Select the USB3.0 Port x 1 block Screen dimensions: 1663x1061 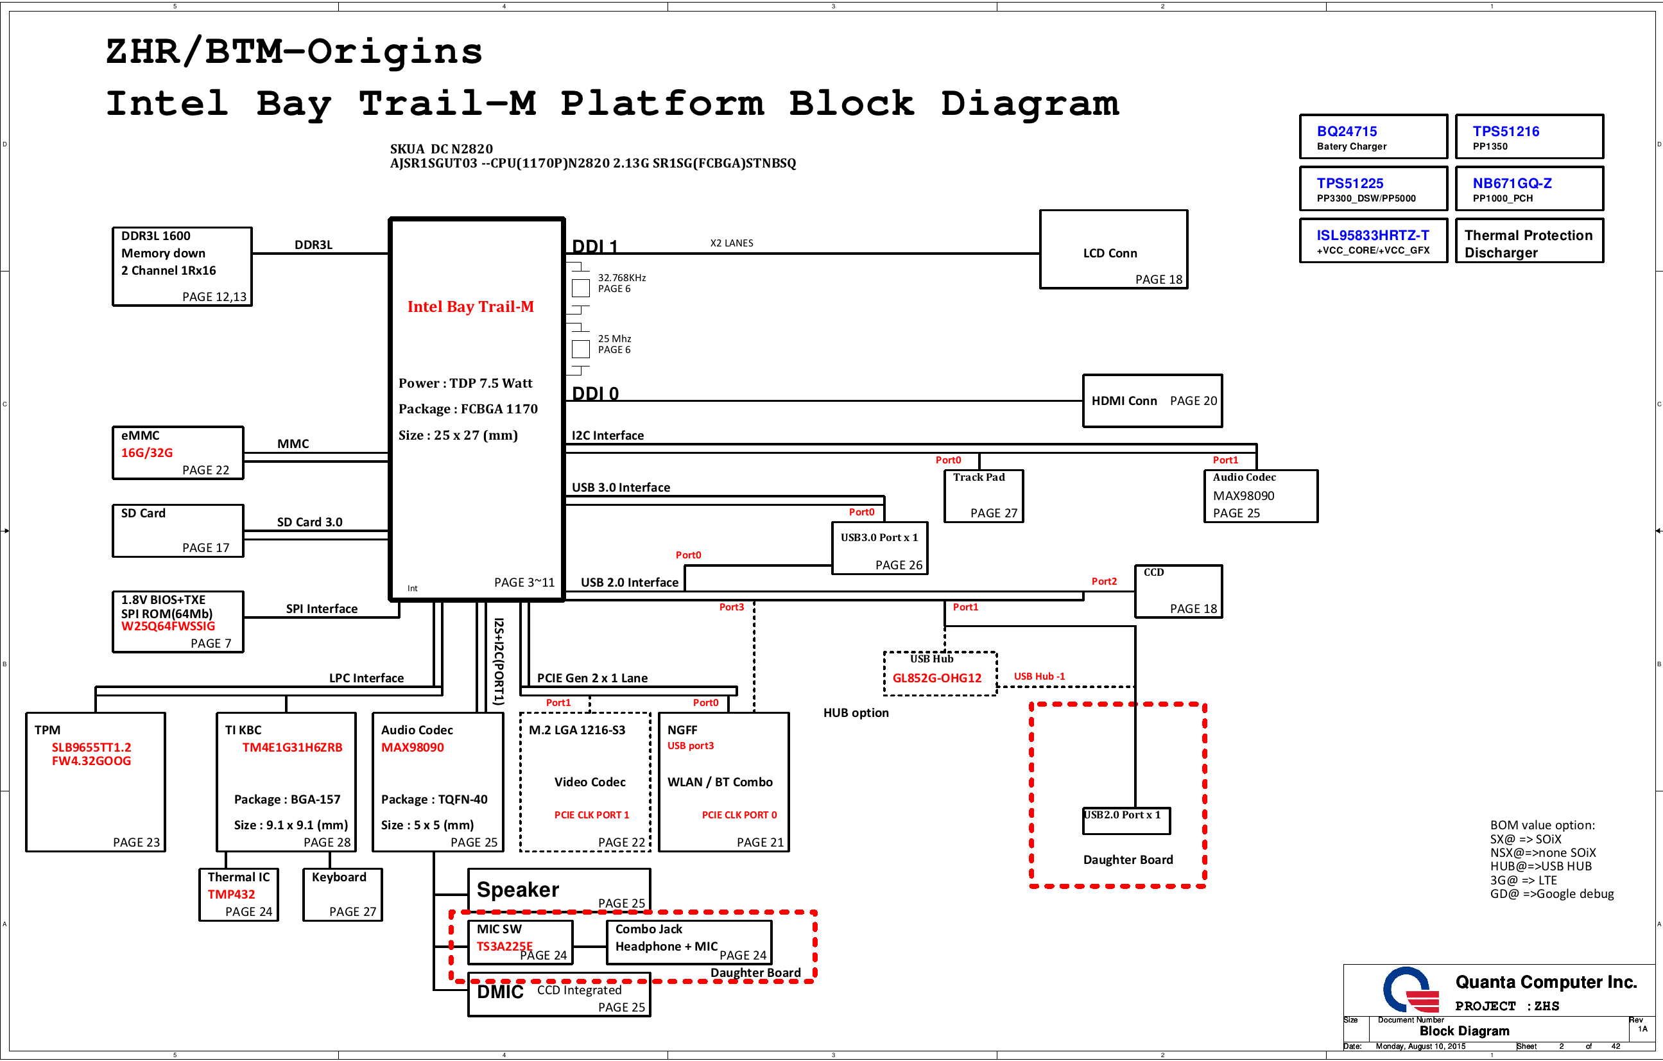(x=879, y=548)
